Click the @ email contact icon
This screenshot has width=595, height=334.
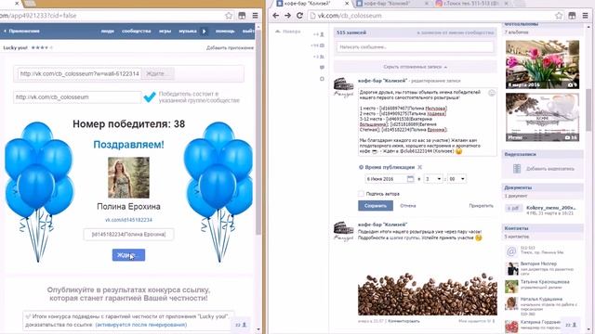pyautogui.click(x=511, y=251)
